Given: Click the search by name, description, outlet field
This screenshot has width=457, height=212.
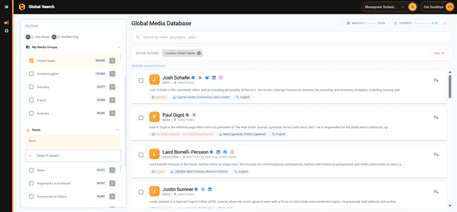Looking at the screenshot, I should tap(292, 37).
